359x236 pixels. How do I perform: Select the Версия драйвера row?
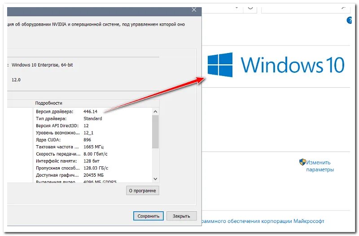pyautogui.click(x=92, y=111)
